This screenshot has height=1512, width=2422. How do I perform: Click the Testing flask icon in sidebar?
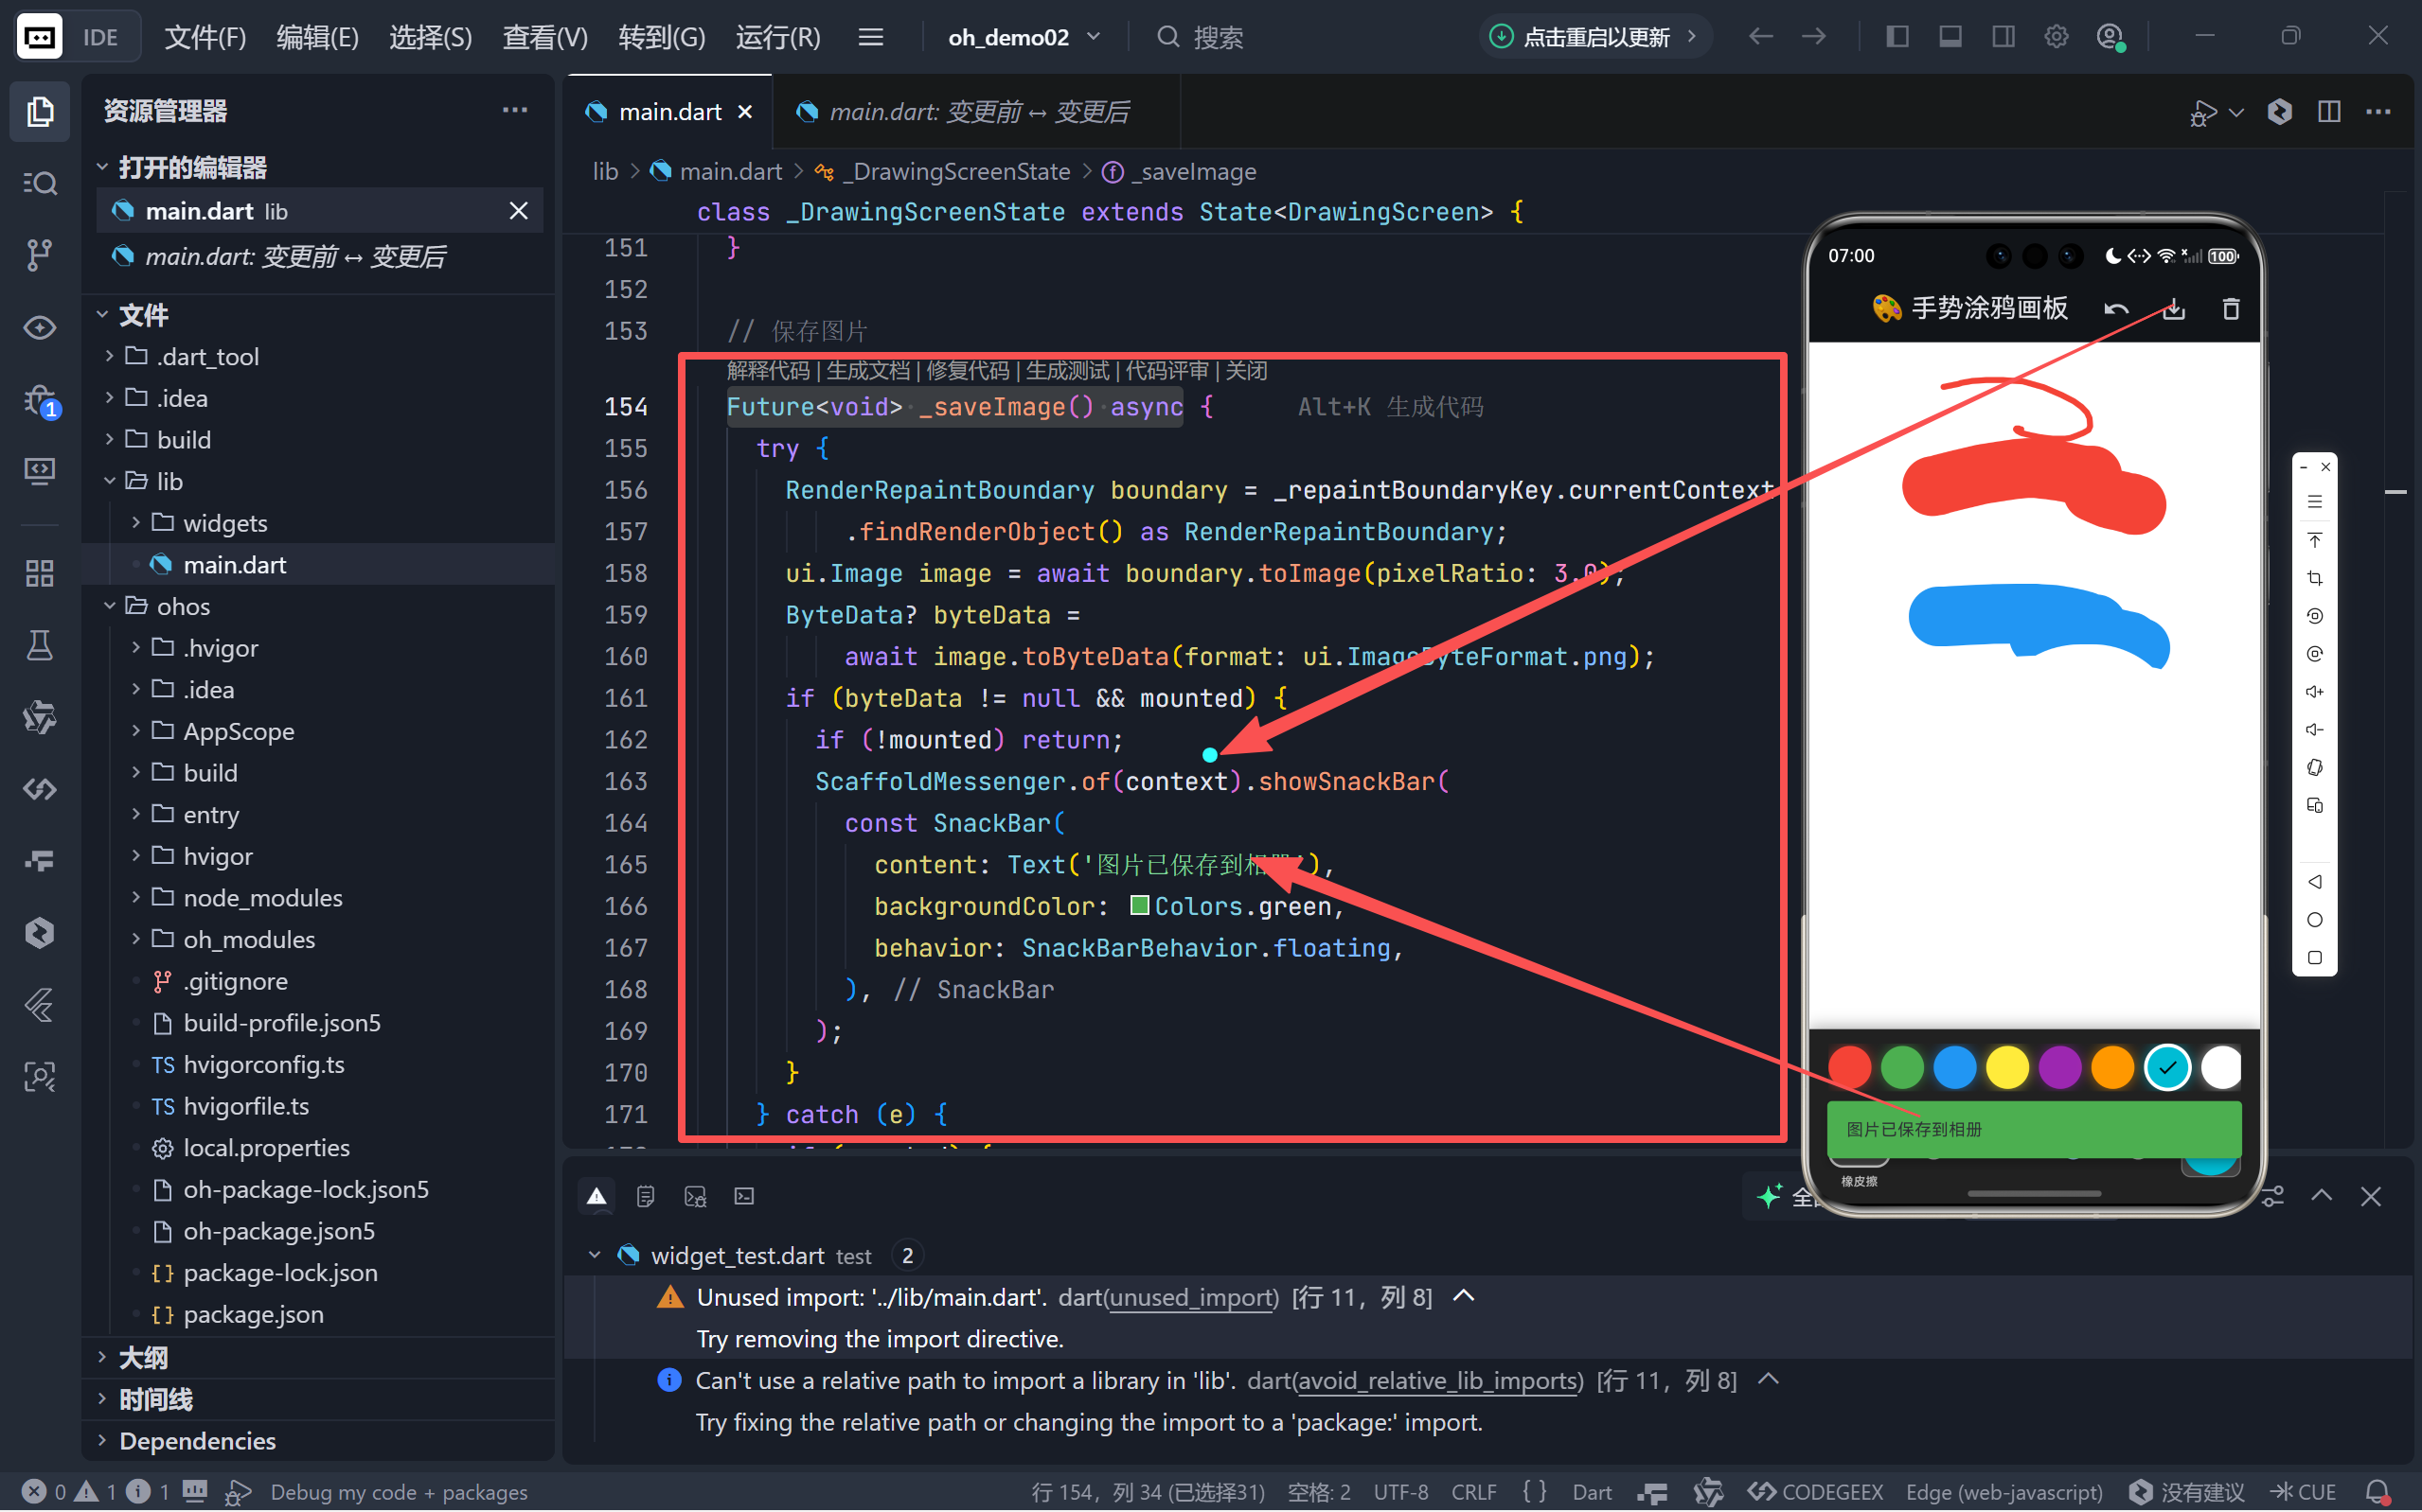(39, 645)
